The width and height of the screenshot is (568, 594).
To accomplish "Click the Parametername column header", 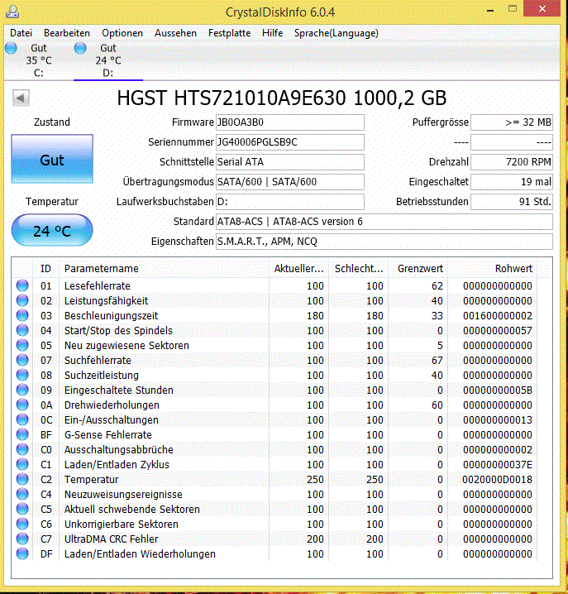I will (x=165, y=269).
